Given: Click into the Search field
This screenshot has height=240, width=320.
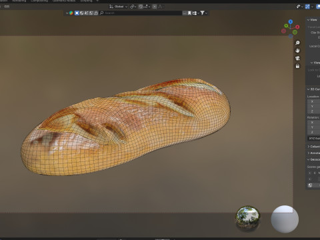Looking at the screenshot, I should click(141, 13).
